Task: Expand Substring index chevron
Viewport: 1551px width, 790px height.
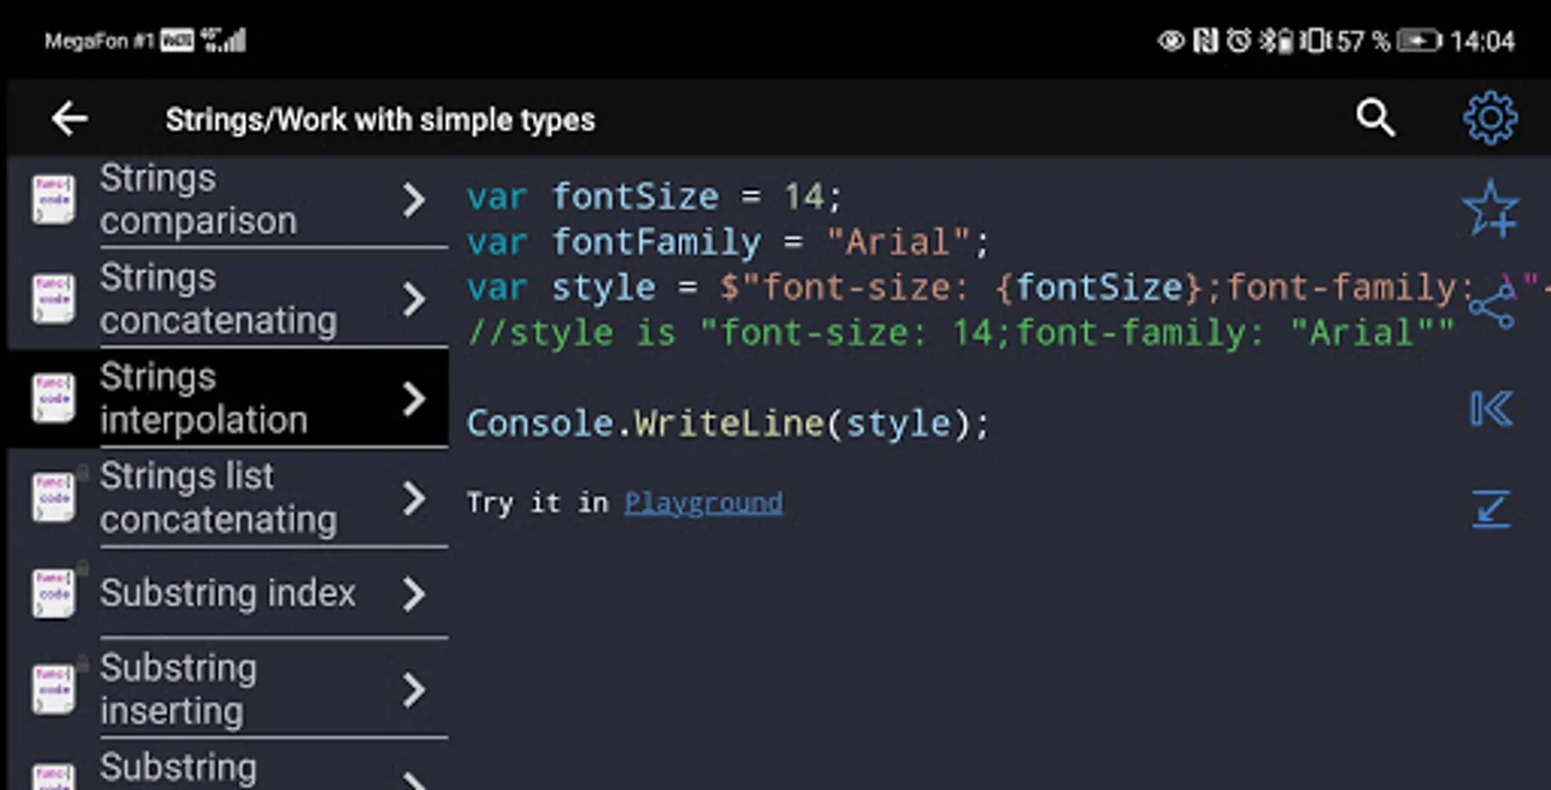Action: (414, 594)
